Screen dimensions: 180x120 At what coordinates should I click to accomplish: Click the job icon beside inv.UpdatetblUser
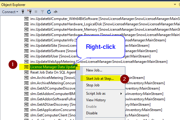pyautogui.click(x=26, y=56)
